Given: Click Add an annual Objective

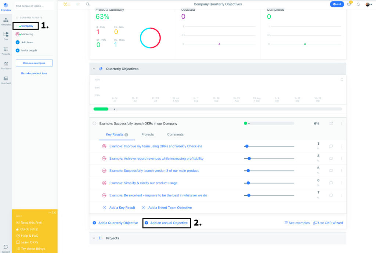Looking at the screenshot, I should 166,223.
